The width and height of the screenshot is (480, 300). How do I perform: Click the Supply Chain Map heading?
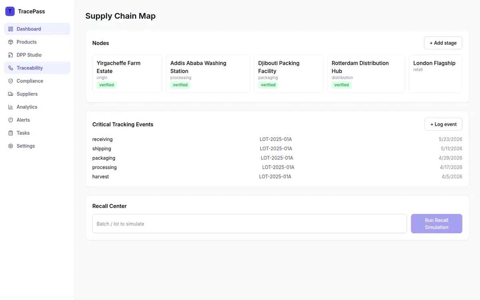(x=120, y=16)
